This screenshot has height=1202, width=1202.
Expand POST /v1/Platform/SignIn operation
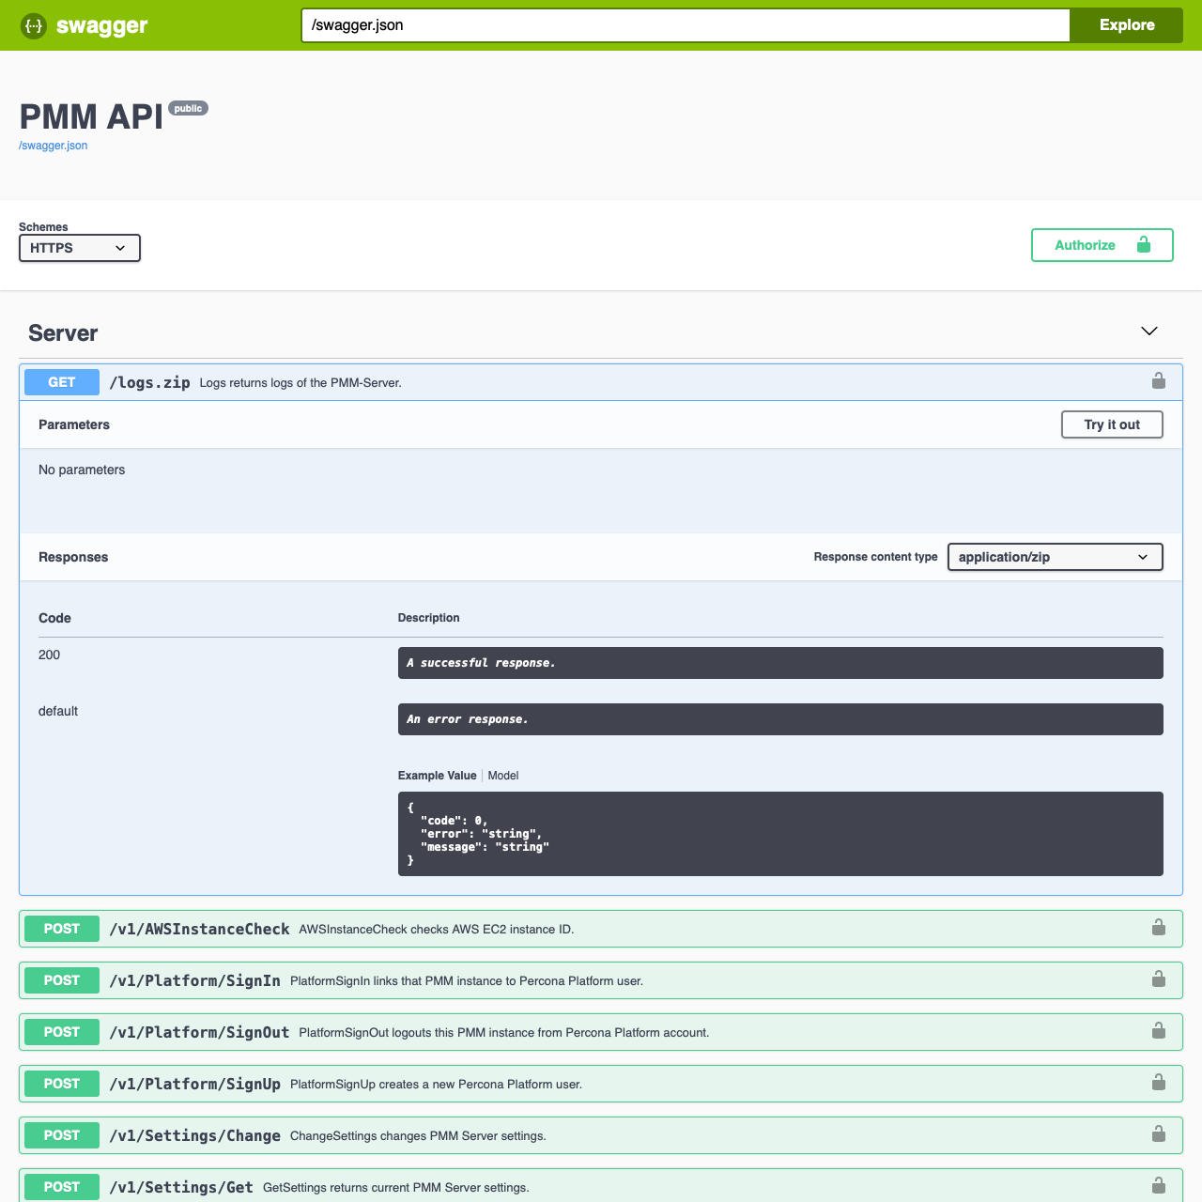click(x=194, y=980)
